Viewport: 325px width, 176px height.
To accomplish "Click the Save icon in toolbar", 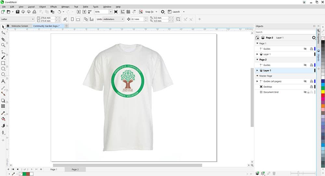I will click(18, 12).
